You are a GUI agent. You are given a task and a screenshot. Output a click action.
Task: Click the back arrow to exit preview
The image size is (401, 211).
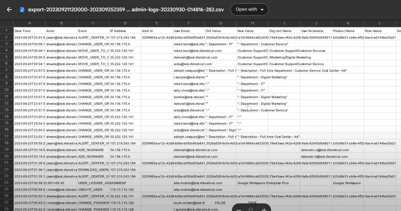pyautogui.click(x=9, y=9)
